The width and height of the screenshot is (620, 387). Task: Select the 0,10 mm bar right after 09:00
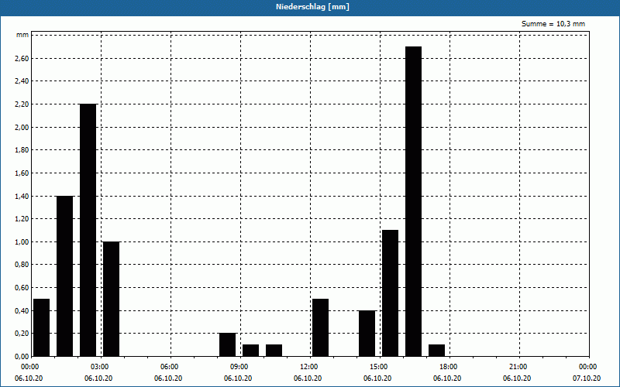250,351
